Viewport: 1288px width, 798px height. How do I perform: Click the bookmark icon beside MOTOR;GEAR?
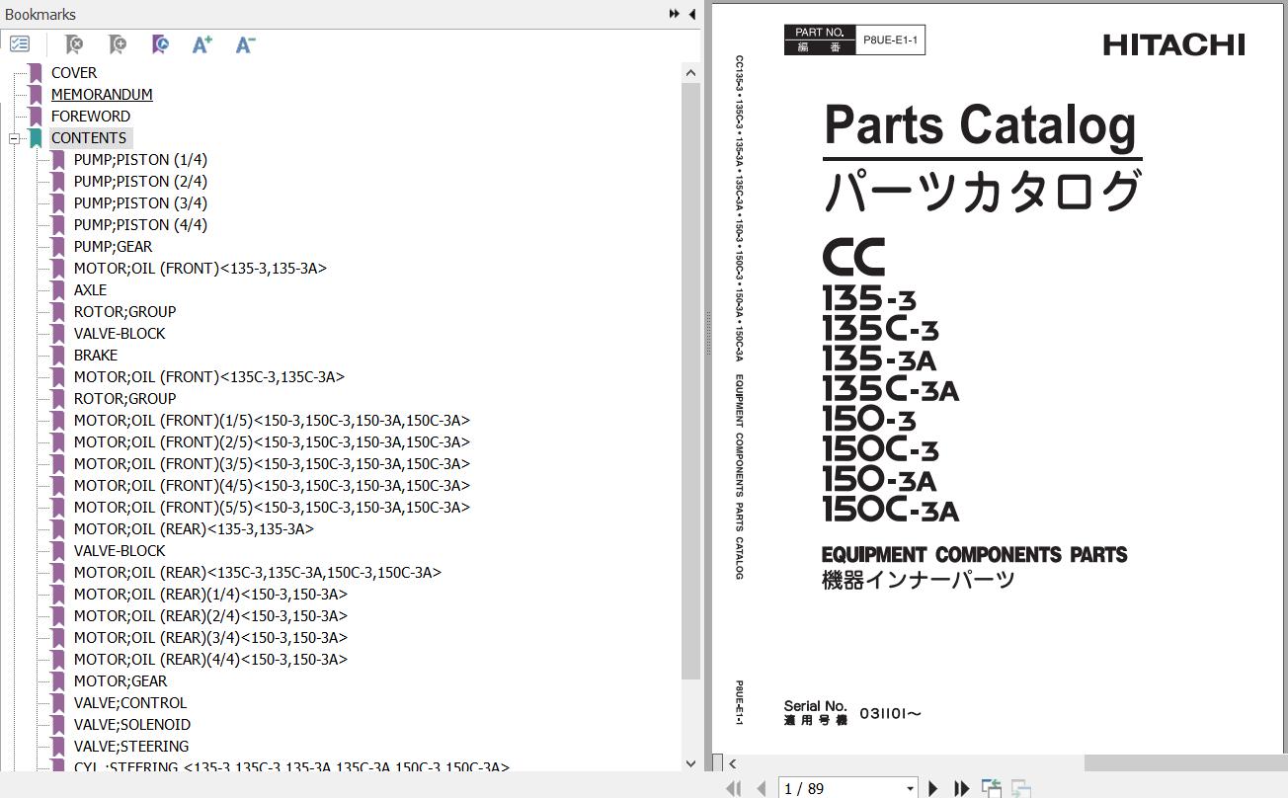coord(58,680)
